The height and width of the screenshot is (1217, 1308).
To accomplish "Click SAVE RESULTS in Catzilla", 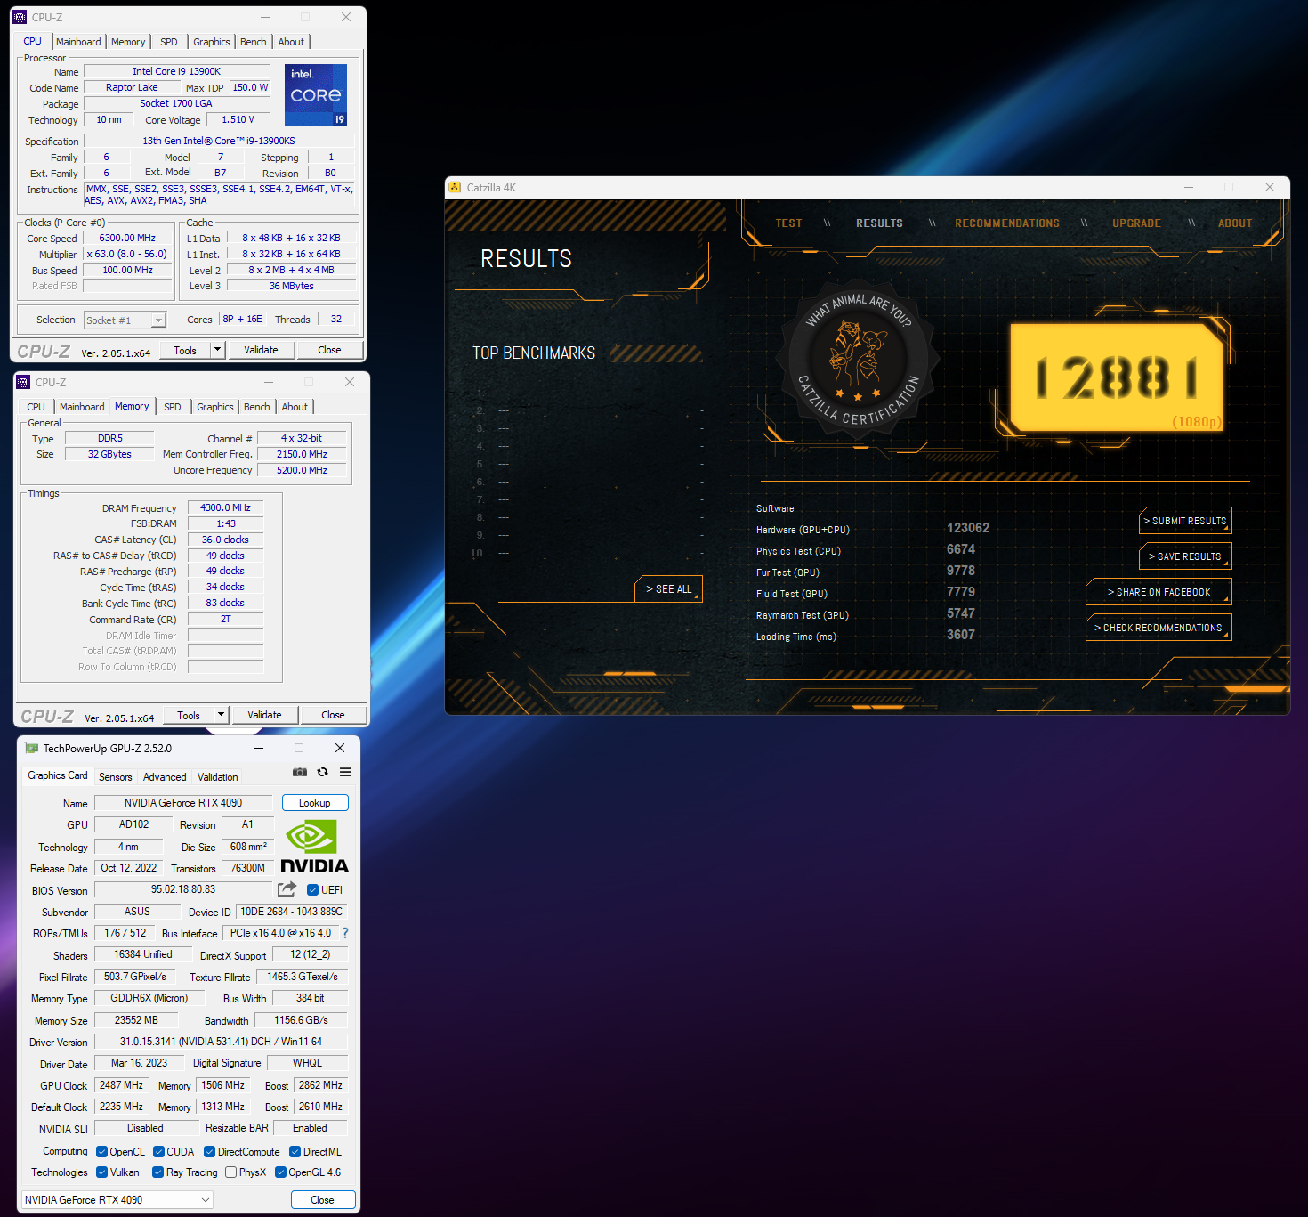I will point(1185,556).
